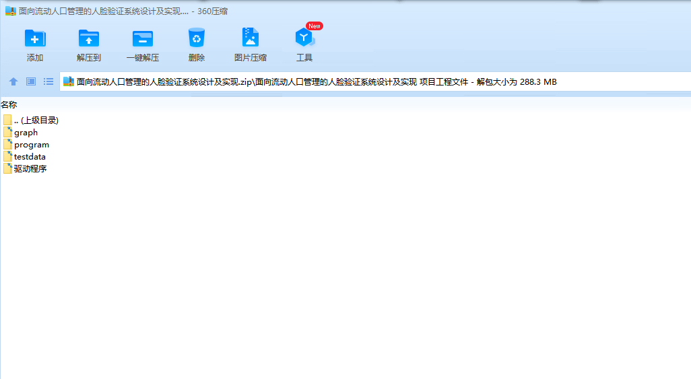
Task: Switch to the large icon view mode
Action: (x=31, y=81)
